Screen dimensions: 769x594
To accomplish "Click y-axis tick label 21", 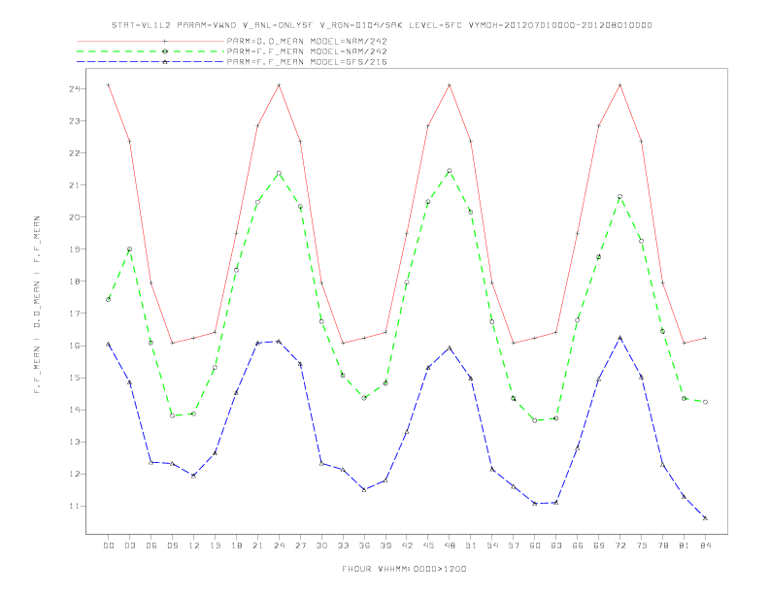I will (75, 185).
